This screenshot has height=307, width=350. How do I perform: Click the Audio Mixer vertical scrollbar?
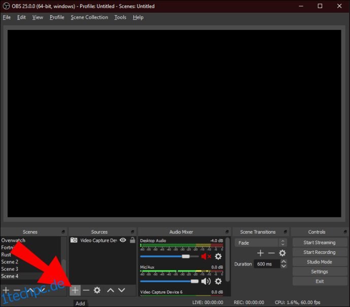coord(227,259)
